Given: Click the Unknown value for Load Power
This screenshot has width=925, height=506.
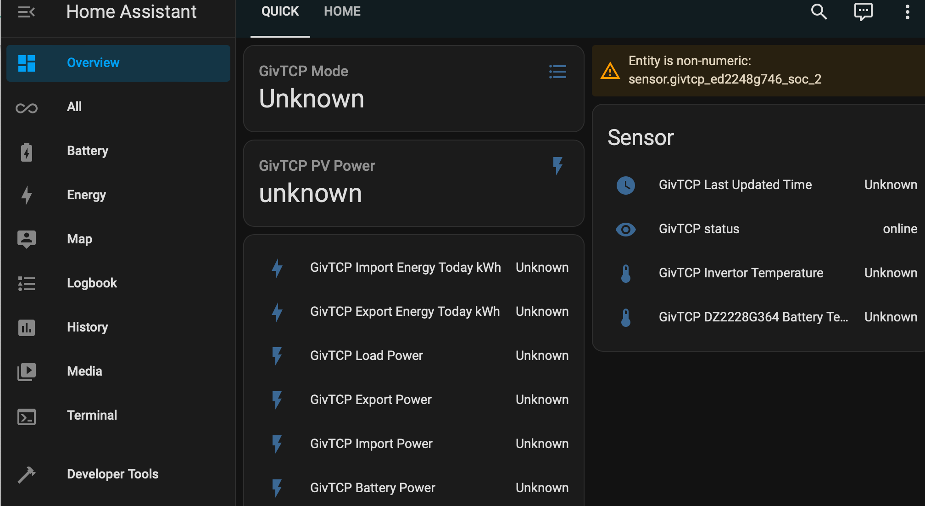Looking at the screenshot, I should point(542,356).
